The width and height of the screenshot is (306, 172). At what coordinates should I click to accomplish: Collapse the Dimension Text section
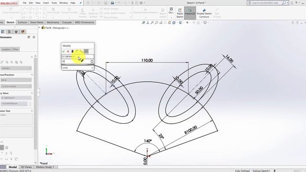tap(32, 111)
